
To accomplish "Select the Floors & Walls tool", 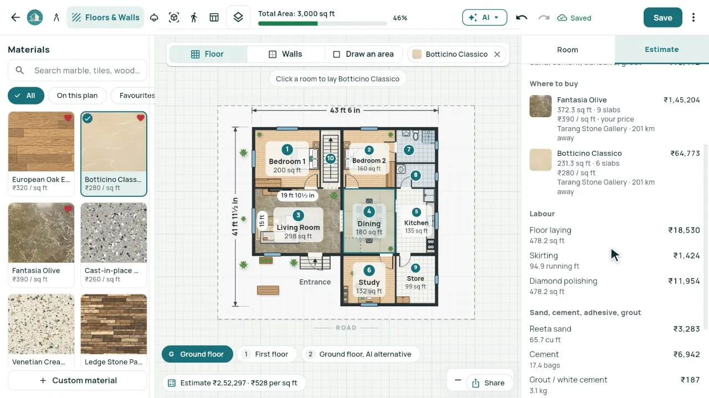I will click(x=105, y=18).
